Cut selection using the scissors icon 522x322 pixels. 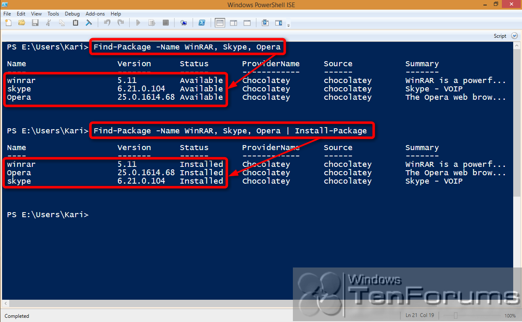click(x=49, y=23)
